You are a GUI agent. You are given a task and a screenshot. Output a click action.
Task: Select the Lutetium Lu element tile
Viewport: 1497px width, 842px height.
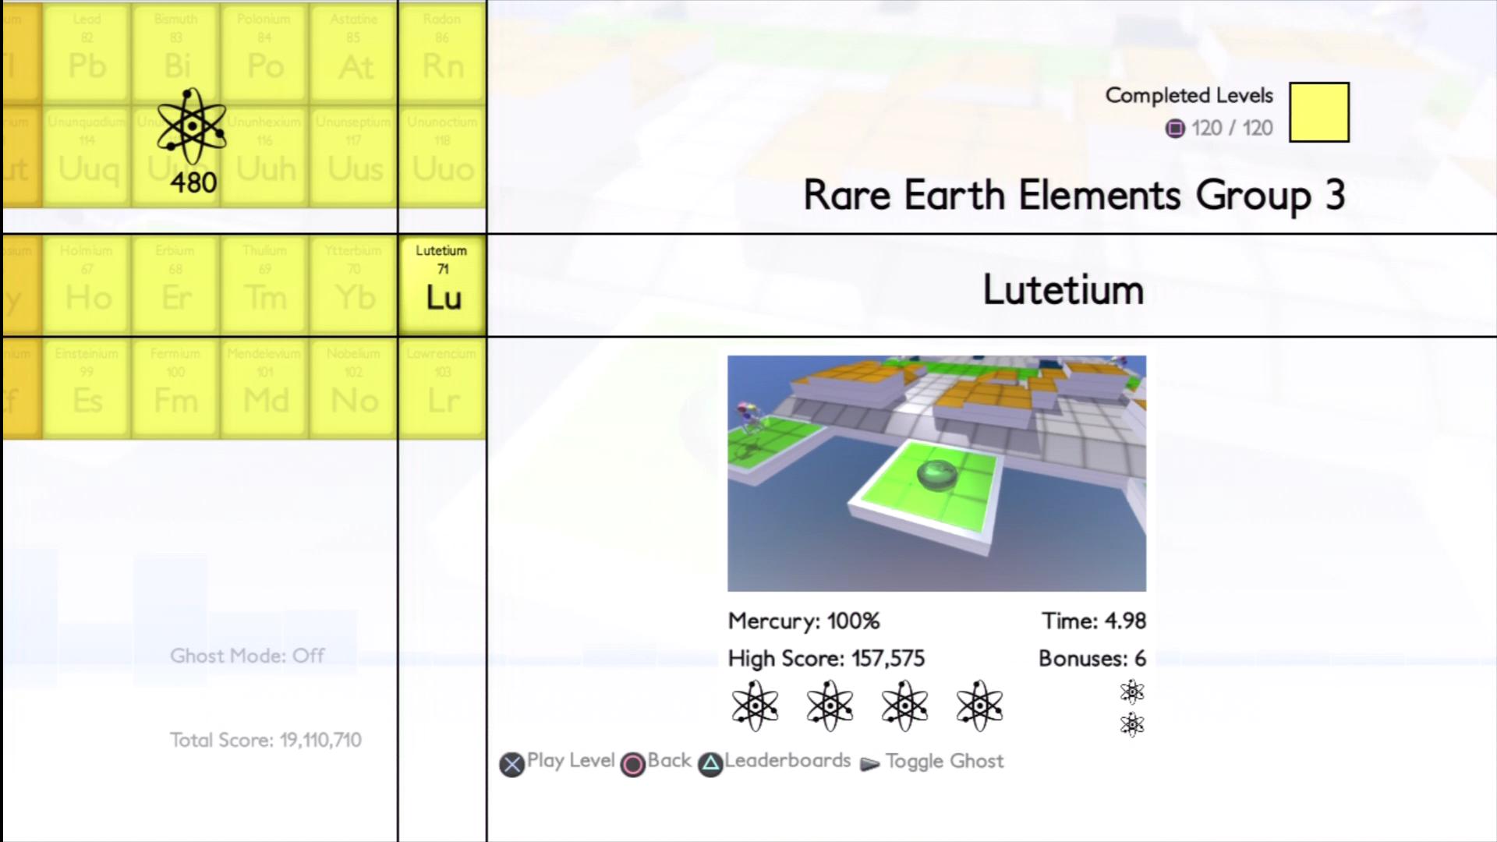tap(443, 286)
